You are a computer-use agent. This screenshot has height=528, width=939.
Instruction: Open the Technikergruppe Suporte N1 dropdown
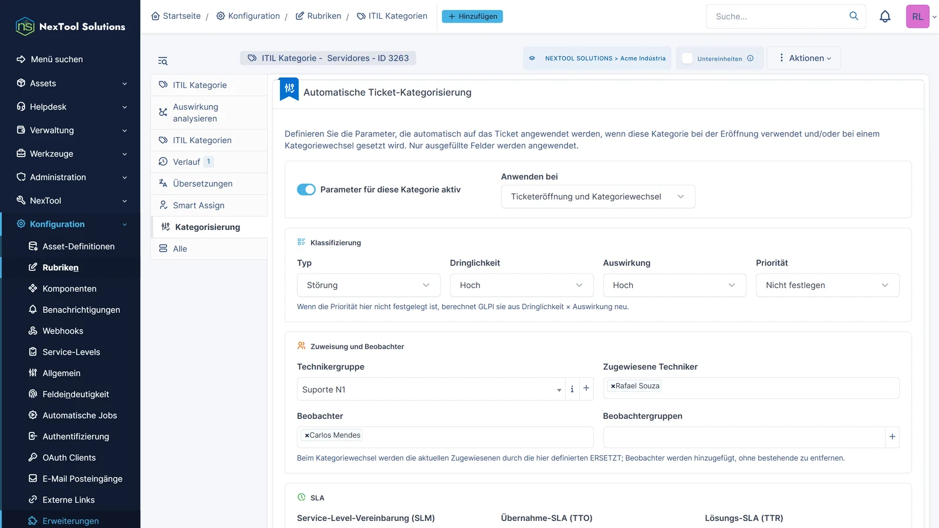(x=431, y=389)
